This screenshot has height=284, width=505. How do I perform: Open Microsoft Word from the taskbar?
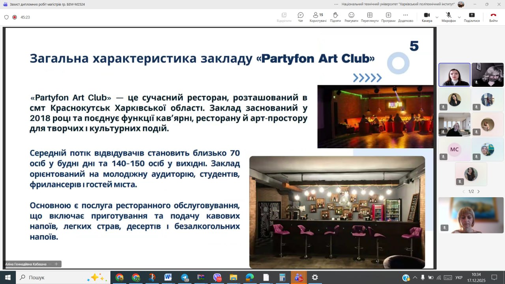tap(168, 277)
